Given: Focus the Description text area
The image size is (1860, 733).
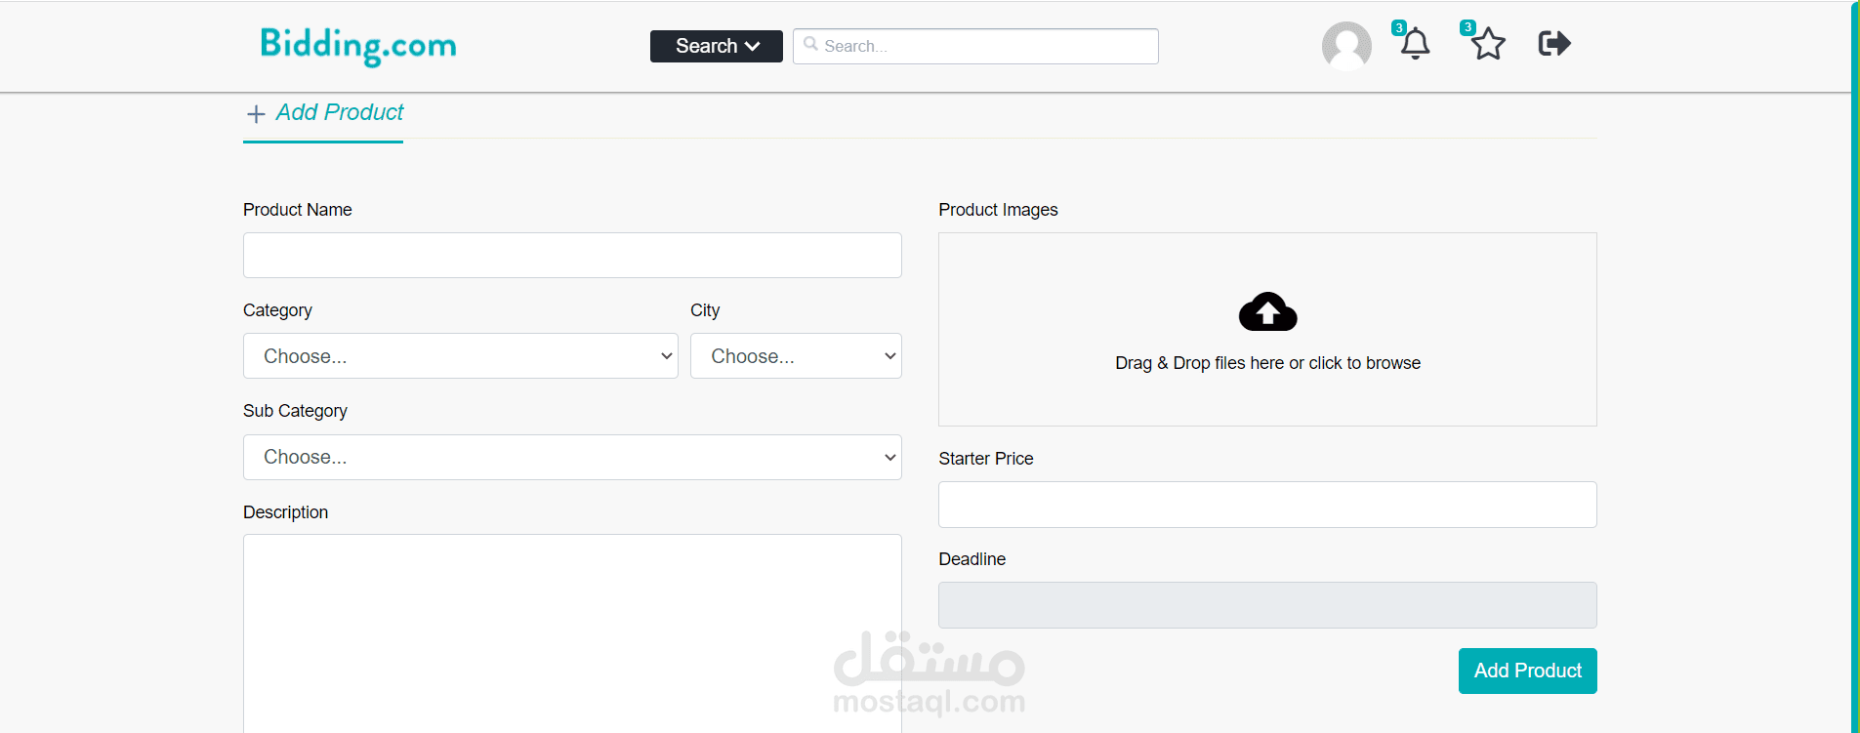Looking at the screenshot, I should (x=572, y=633).
